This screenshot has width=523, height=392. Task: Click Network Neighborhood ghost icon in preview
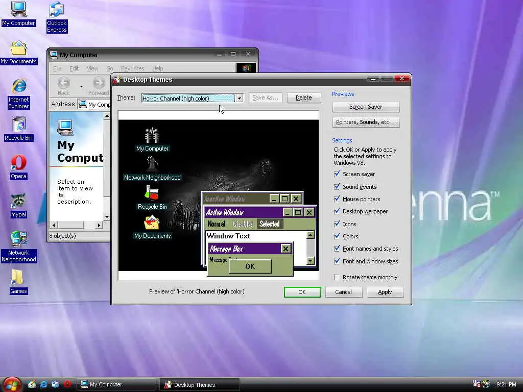(152, 164)
